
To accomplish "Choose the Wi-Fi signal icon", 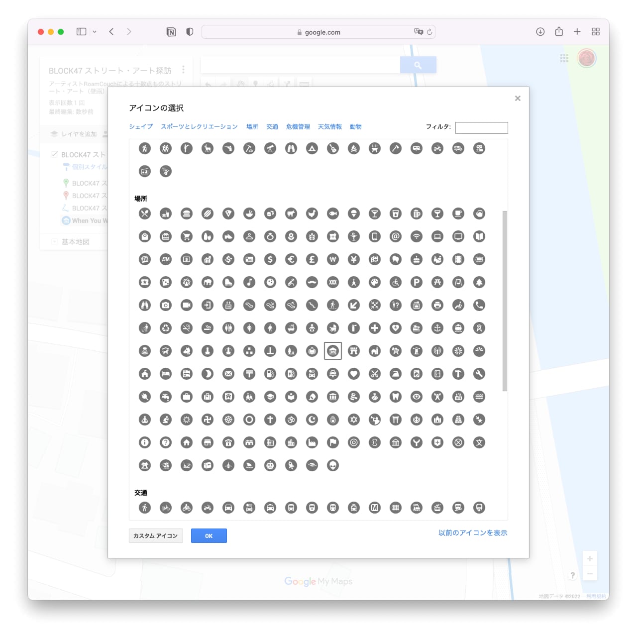I will (x=417, y=236).
